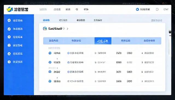Open the first sidebar entry by its label
The image size is (175, 100).
17,20
